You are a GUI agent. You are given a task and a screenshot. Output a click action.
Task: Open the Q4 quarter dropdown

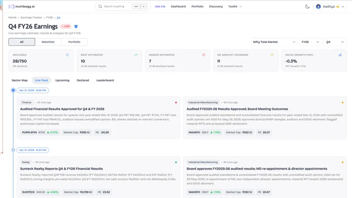[x=335, y=42]
